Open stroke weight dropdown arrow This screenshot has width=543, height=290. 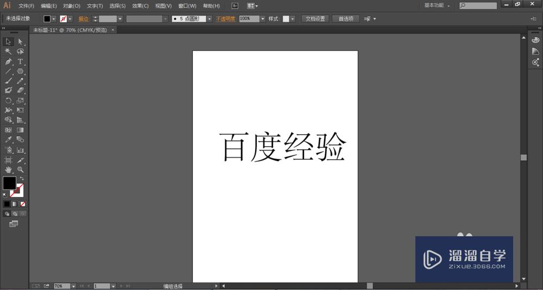pos(120,18)
